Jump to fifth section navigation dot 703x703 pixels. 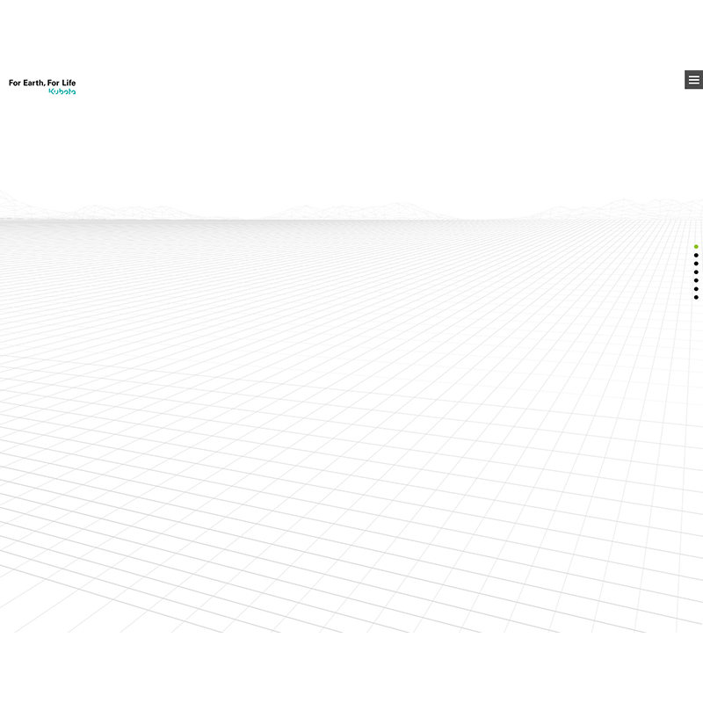pyautogui.click(x=696, y=280)
